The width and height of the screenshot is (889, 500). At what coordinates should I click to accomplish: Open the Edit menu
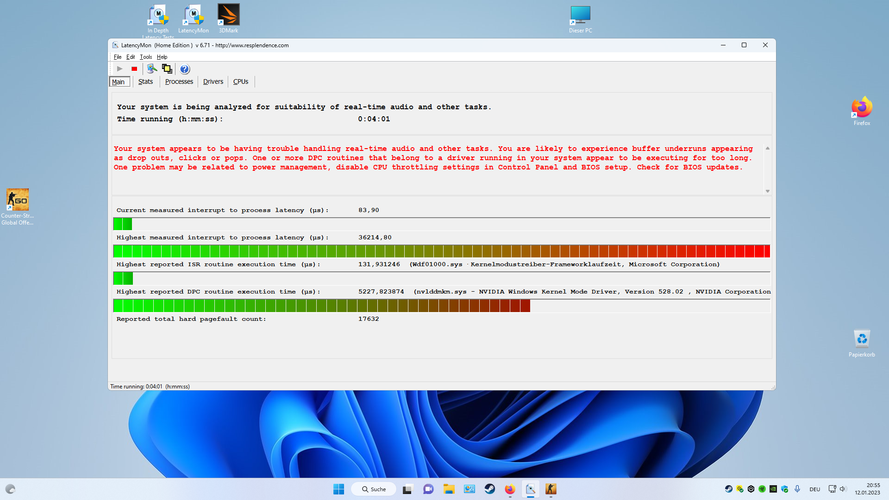(131, 57)
